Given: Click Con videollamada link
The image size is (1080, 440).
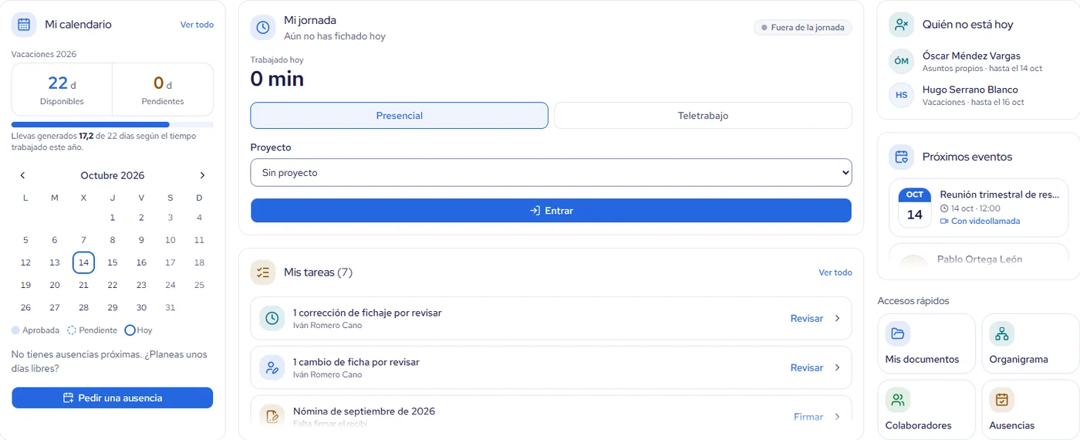Looking at the screenshot, I should coord(985,221).
